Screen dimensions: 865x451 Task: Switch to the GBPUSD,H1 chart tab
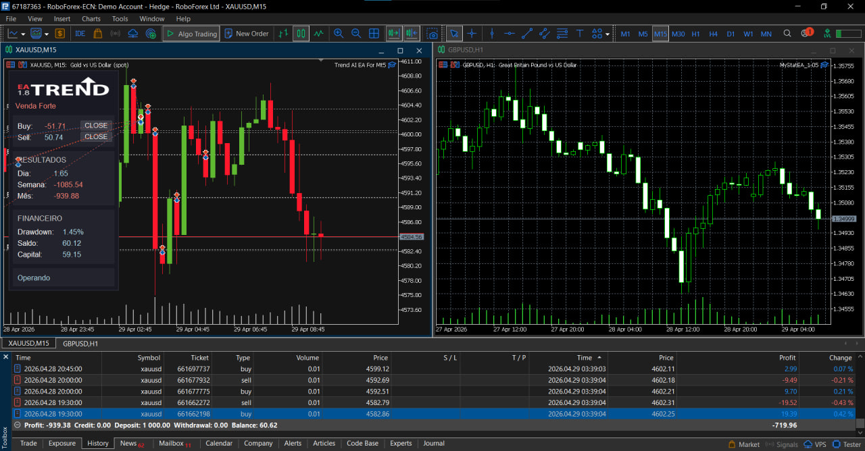pyautogui.click(x=80, y=344)
